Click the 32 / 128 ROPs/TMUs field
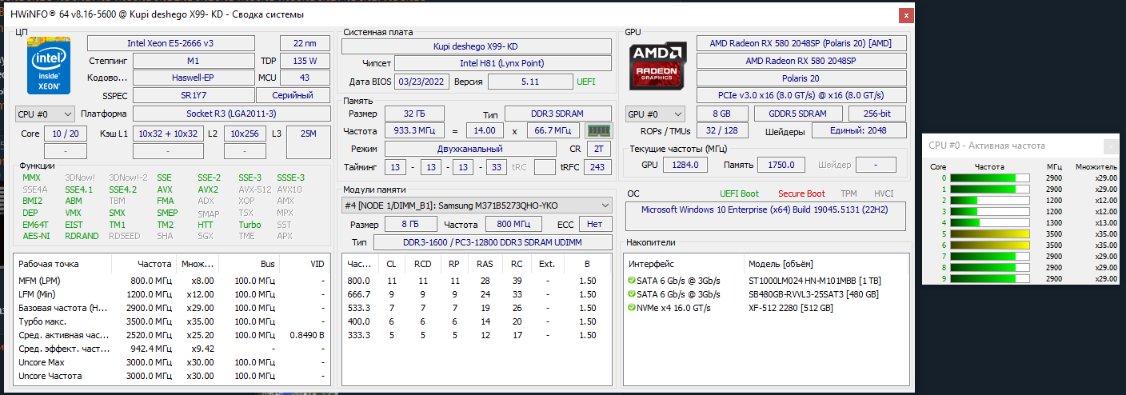 (x=722, y=131)
